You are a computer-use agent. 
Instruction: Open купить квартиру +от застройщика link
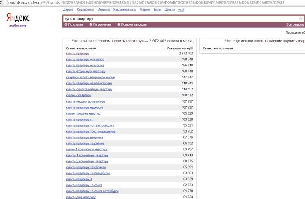(x=90, y=125)
